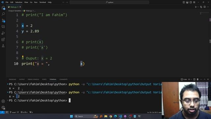Screen dimensions: 211x119
Task: Close the Main.py tab
Action: [20, 7]
